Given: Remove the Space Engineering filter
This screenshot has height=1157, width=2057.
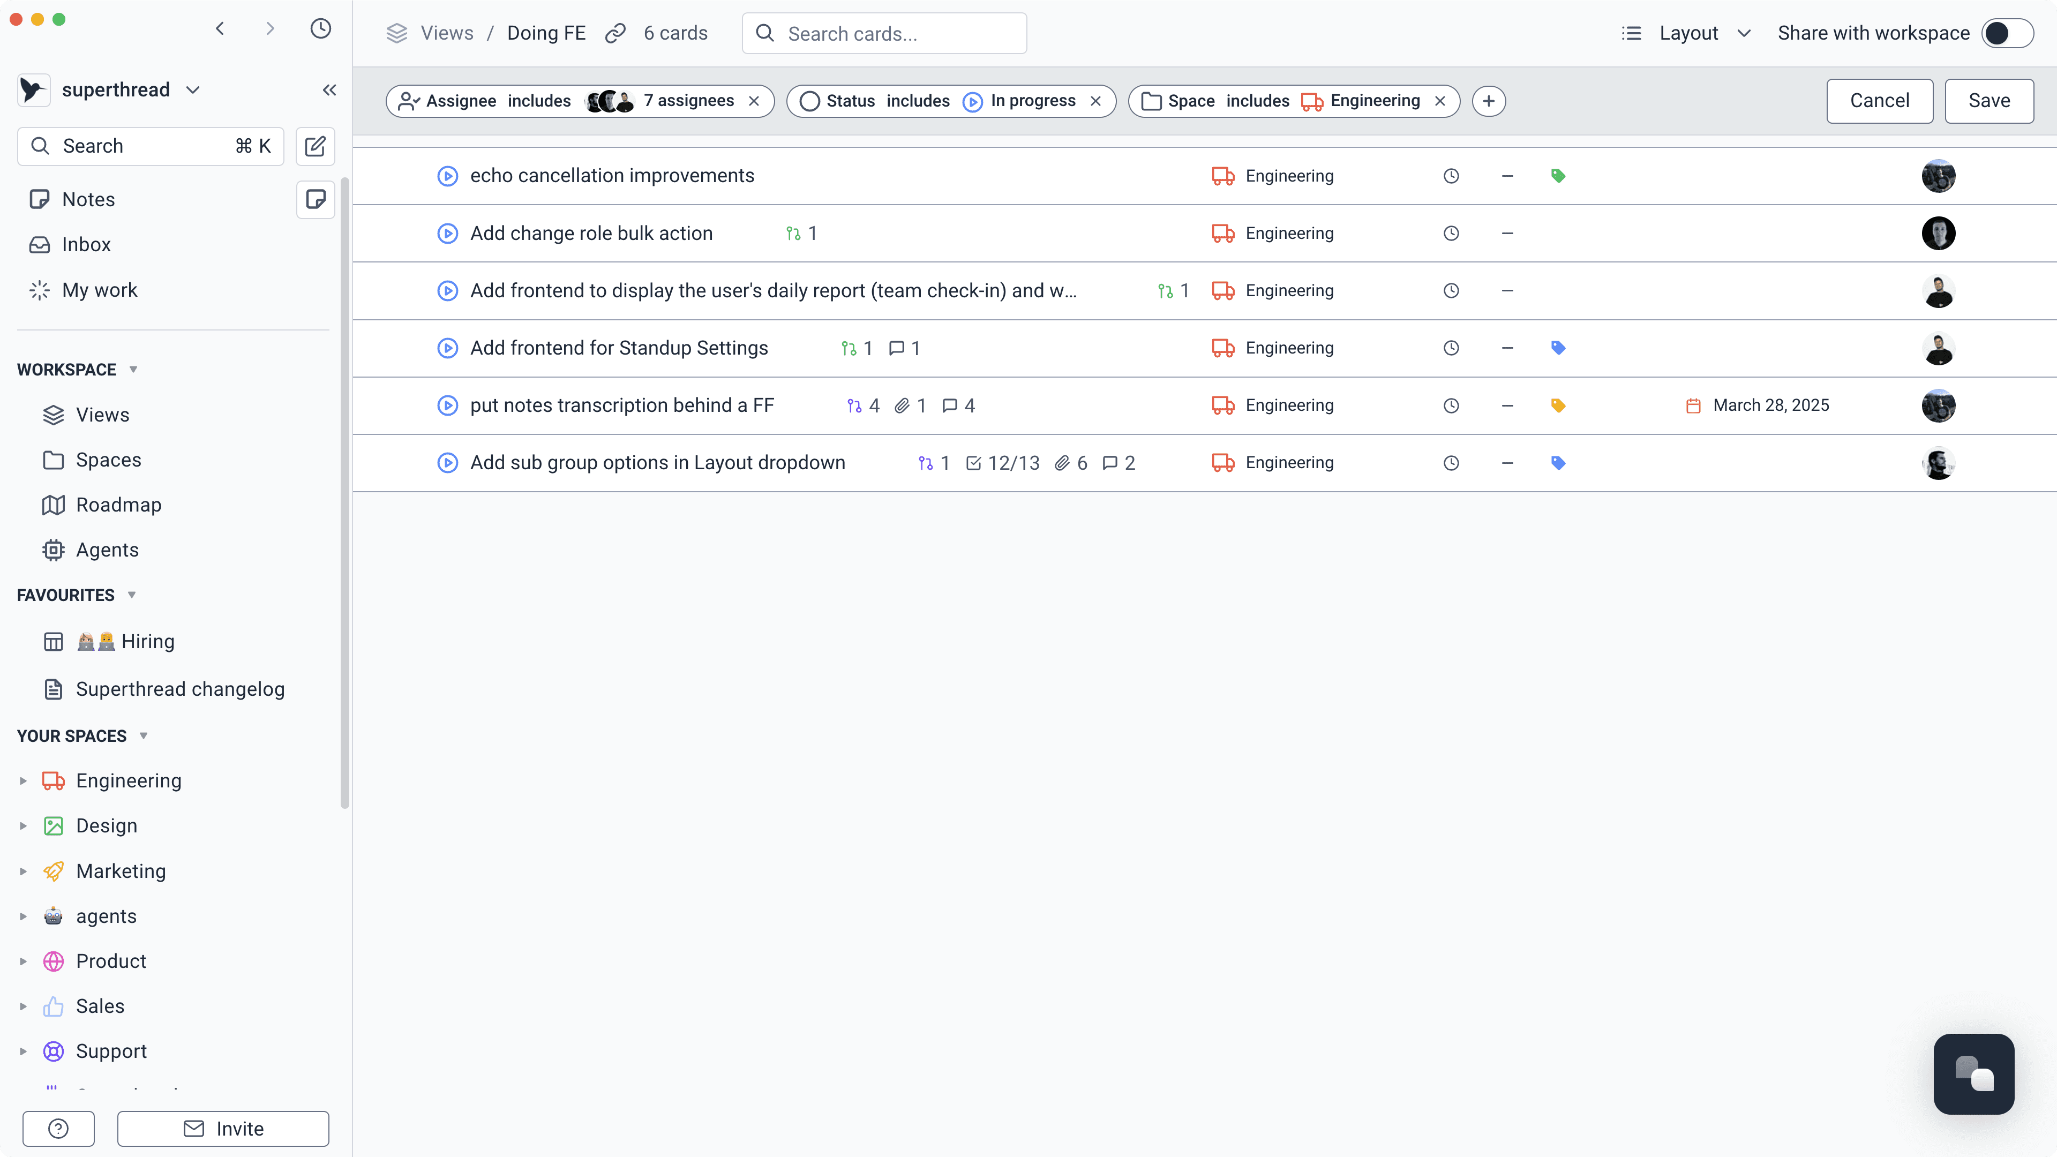Looking at the screenshot, I should click(1440, 101).
